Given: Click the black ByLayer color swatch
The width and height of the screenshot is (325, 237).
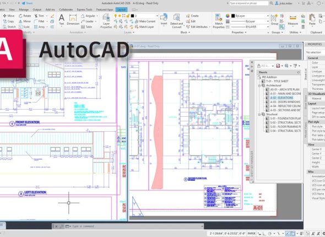Looking at the screenshot, I should click(x=233, y=16).
